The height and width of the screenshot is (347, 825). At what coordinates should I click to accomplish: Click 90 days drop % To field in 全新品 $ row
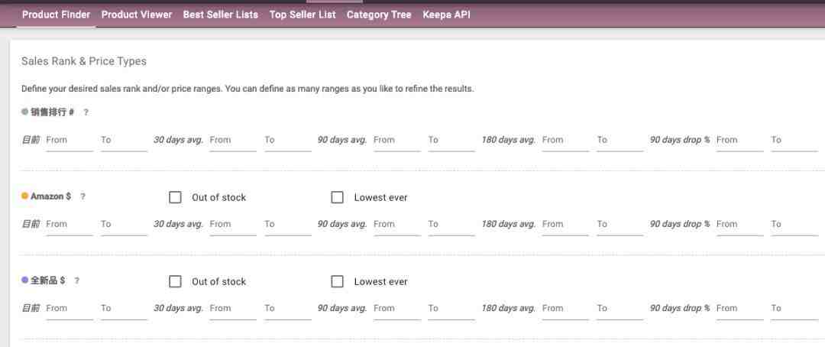794,309
